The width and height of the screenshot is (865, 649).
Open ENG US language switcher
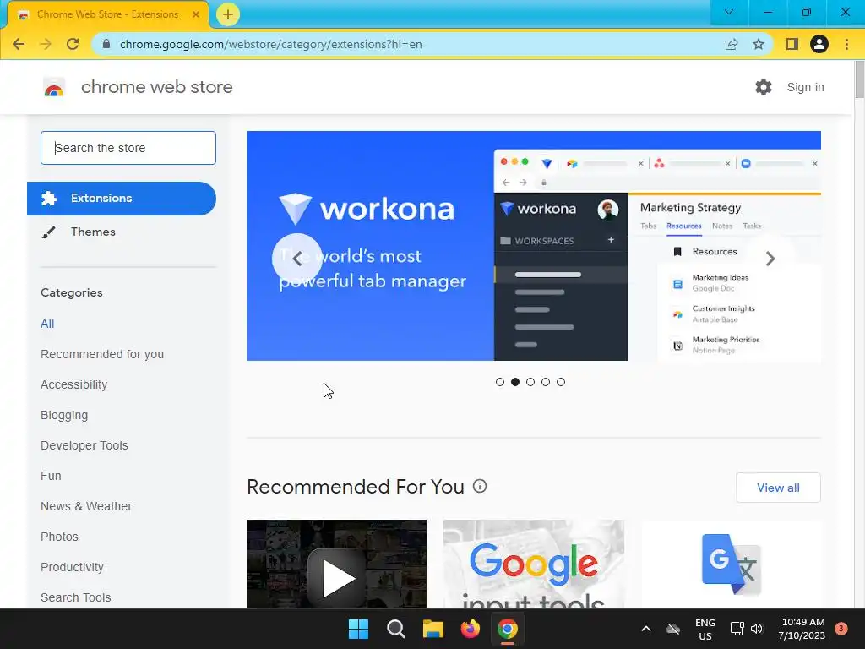(705, 629)
